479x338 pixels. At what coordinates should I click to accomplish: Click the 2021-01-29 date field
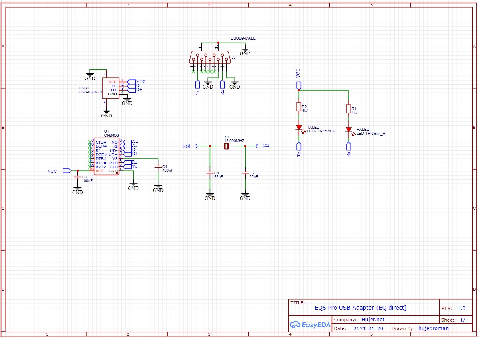click(x=368, y=328)
